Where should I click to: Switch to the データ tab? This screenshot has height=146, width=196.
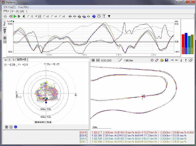(x=15, y=11)
